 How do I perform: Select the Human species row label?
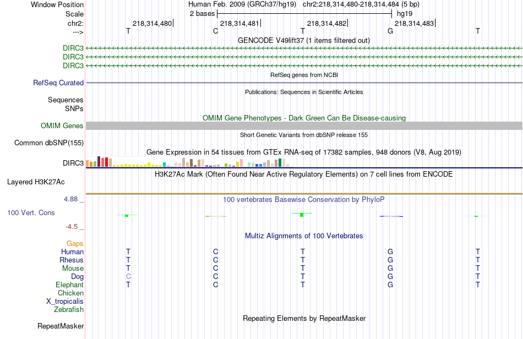tap(72, 251)
